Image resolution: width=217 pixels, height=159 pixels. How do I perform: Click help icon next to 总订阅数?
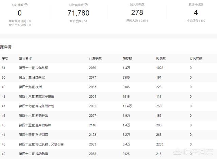(x=26, y=5)
